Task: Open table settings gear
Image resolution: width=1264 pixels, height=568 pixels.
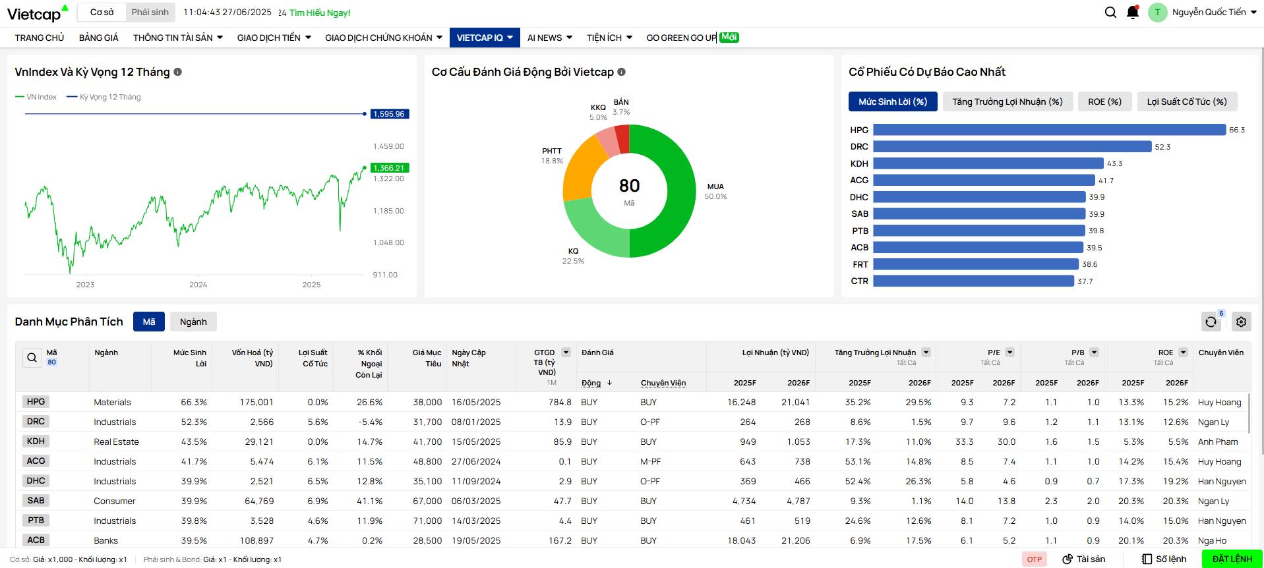Action: [1241, 322]
